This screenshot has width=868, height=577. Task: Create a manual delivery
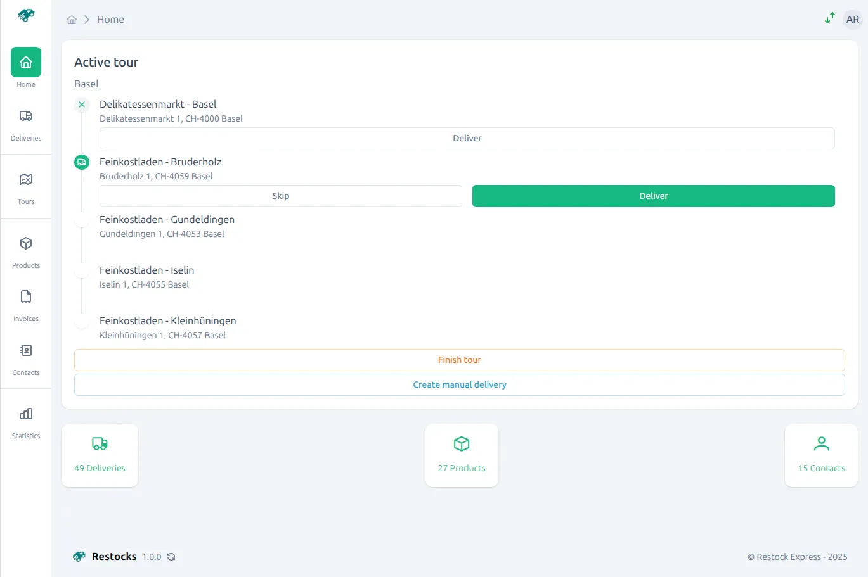point(460,384)
